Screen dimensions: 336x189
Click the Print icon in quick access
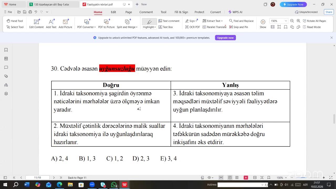coord(30,12)
